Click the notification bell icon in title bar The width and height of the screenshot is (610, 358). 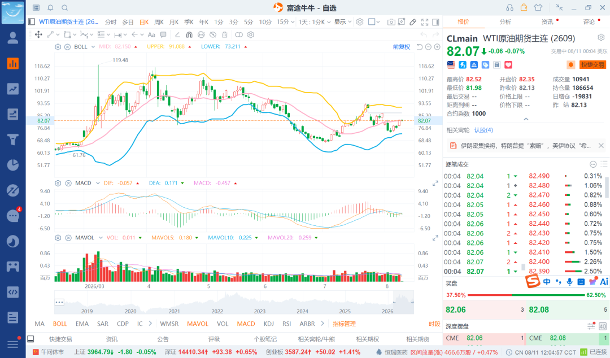click(x=51, y=8)
